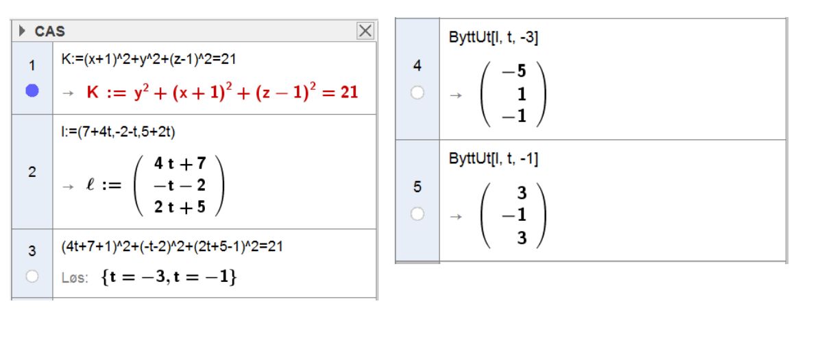Hide object K using the blue circle
839x343 pixels.
tap(32, 91)
